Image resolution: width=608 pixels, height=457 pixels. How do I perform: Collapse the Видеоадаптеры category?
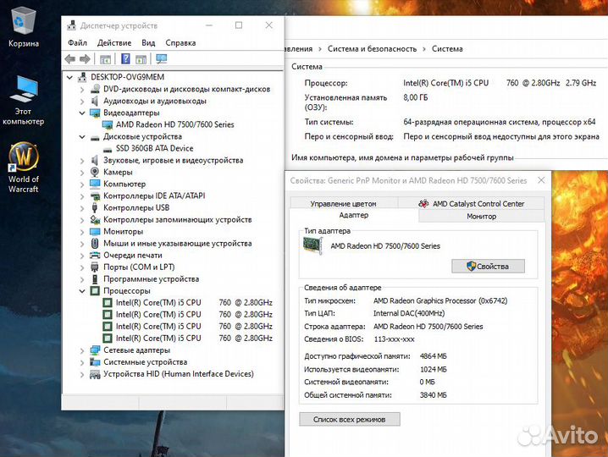tap(82, 113)
